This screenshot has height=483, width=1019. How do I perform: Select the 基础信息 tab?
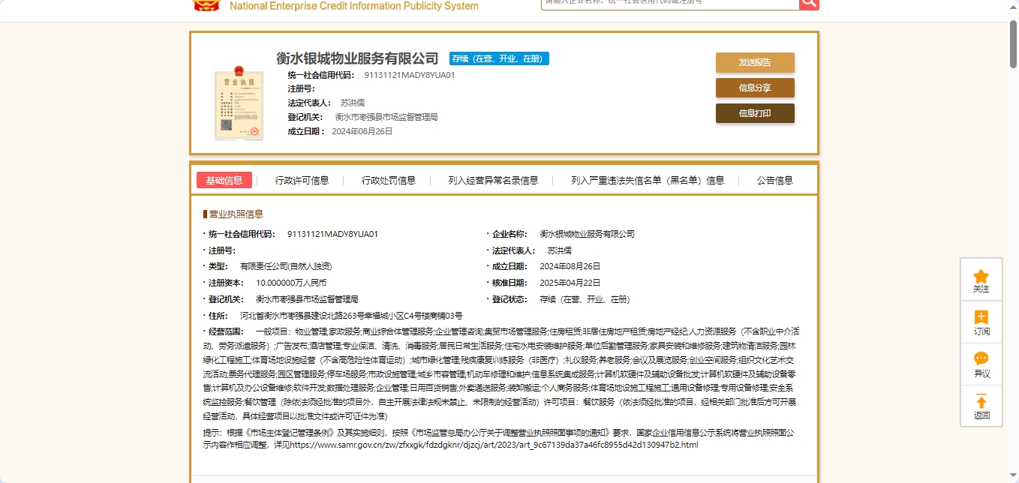coord(224,180)
